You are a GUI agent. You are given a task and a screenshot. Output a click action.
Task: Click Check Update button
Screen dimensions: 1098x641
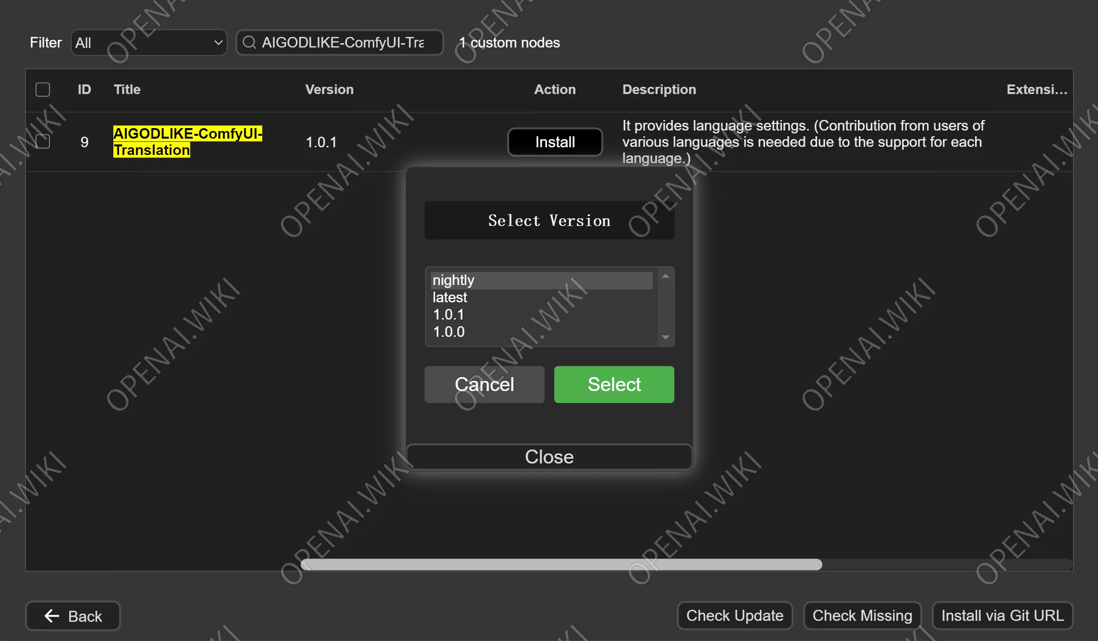click(x=734, y=616)
